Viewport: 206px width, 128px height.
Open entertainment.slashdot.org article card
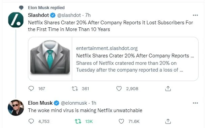pos(113,59)
